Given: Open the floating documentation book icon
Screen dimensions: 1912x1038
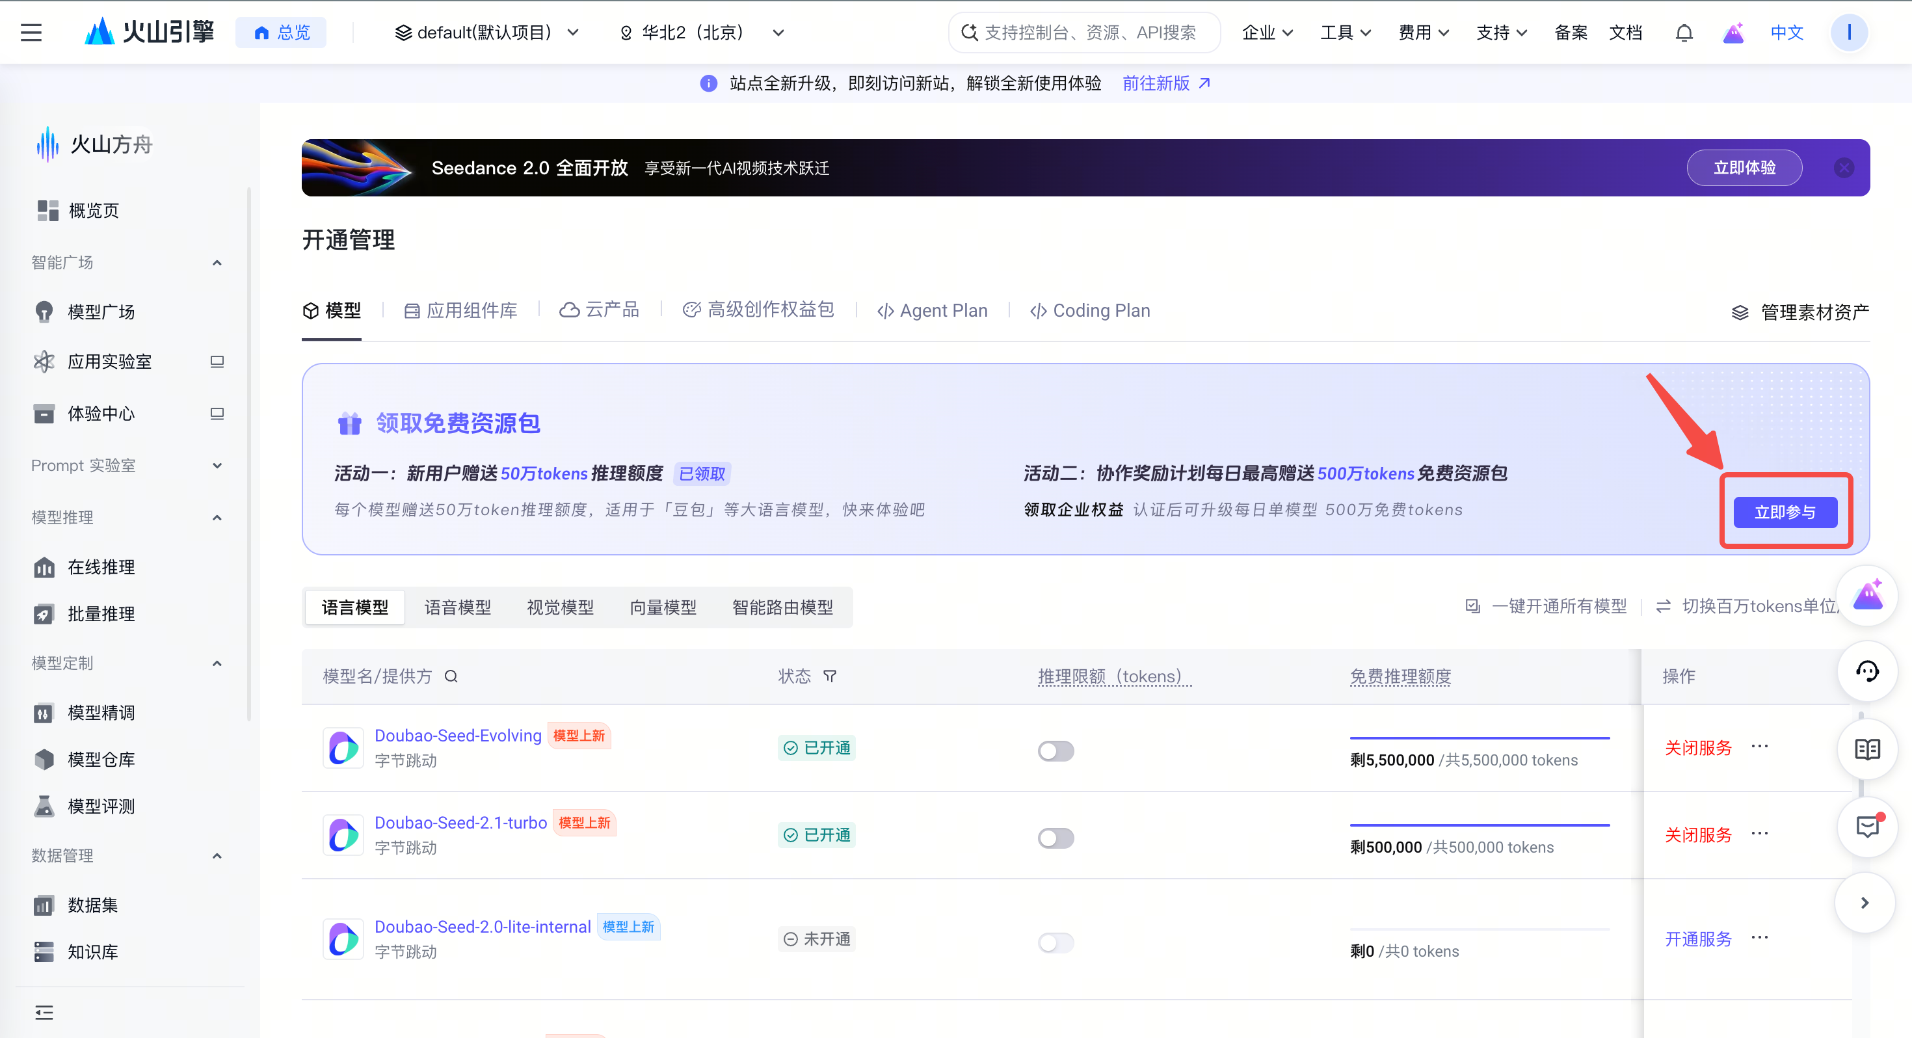Looking at the screenshot, I should (x=1866, y=749).
